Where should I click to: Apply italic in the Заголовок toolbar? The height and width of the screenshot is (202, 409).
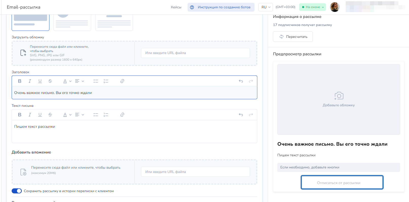click(x=30, y=81)
